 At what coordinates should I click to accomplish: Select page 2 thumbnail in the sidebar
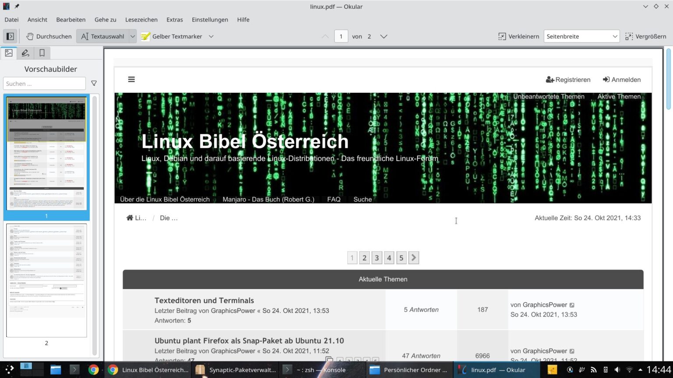pos(46,280)
